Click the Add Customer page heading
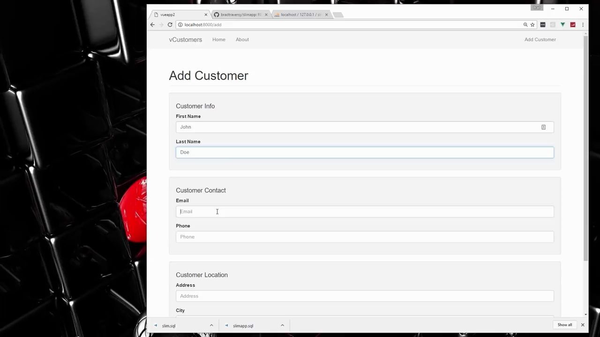 209,76
